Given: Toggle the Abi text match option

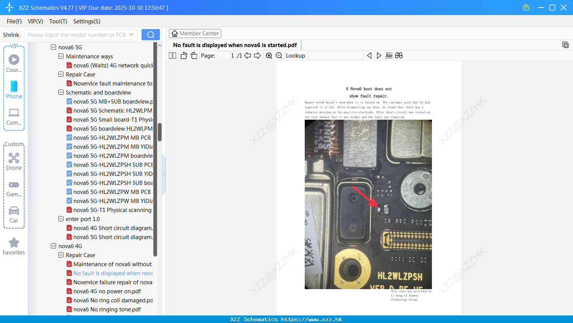Looking at the screenshot, I should pyautogui.click(x=389, y=56).
